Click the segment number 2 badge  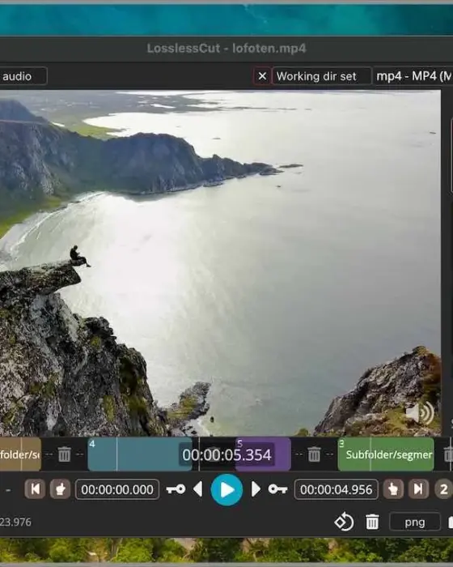tap(443, 489)
